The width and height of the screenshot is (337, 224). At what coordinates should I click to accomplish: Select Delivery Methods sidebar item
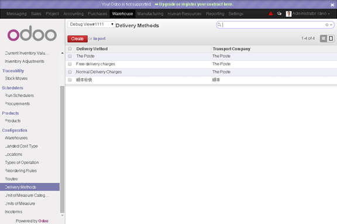(30, 187)
